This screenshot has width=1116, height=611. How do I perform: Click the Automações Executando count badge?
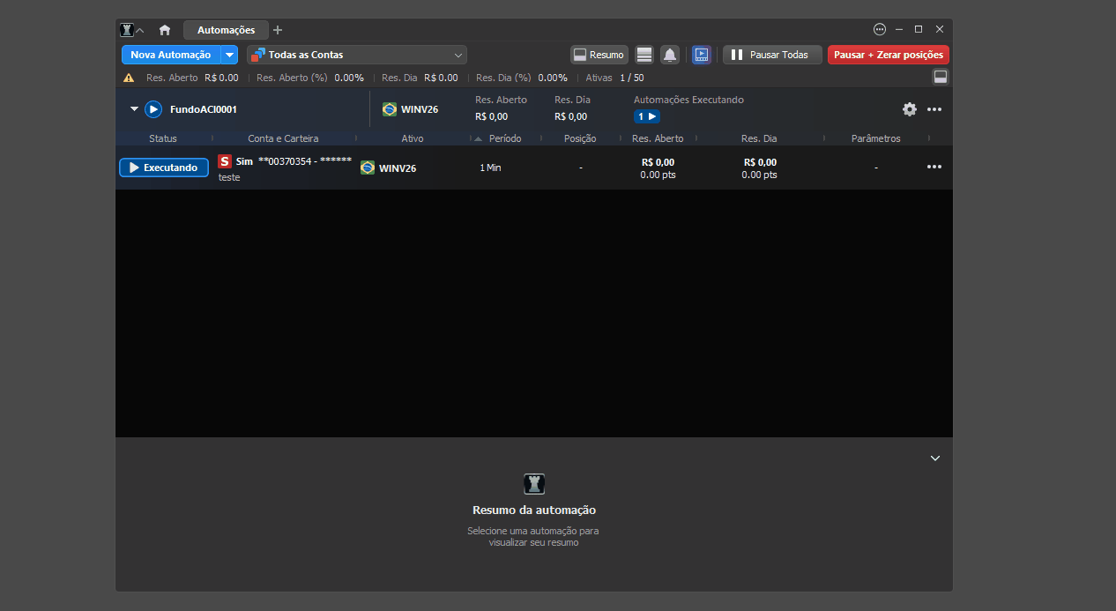tap(647, 116)
